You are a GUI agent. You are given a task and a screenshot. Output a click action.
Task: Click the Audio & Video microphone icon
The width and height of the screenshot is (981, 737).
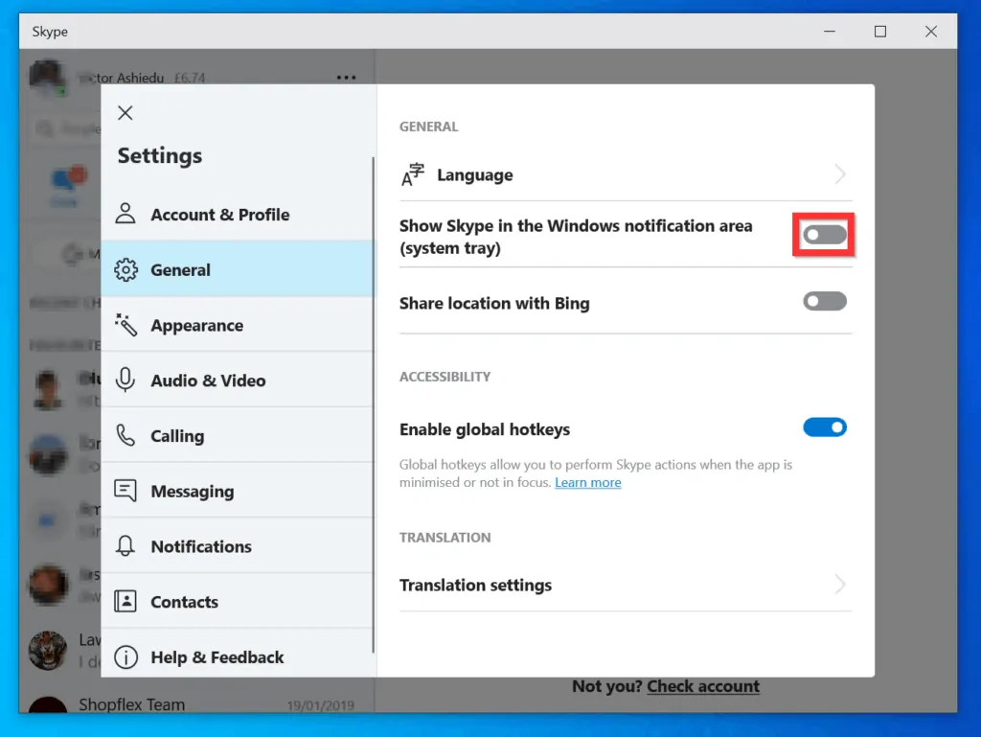coord(125,380)
